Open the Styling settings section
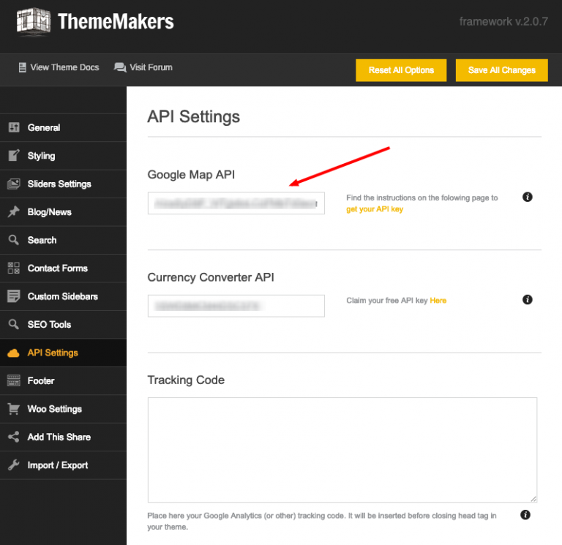This screenshot has width=562, height=545. (x=63, y=156)
